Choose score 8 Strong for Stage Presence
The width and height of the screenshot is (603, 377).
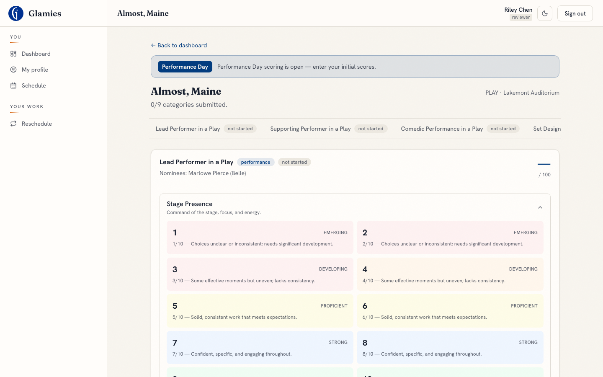pyautogui.click(x=450, y=348)
